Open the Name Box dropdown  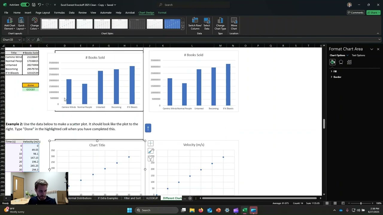(20, 40)
